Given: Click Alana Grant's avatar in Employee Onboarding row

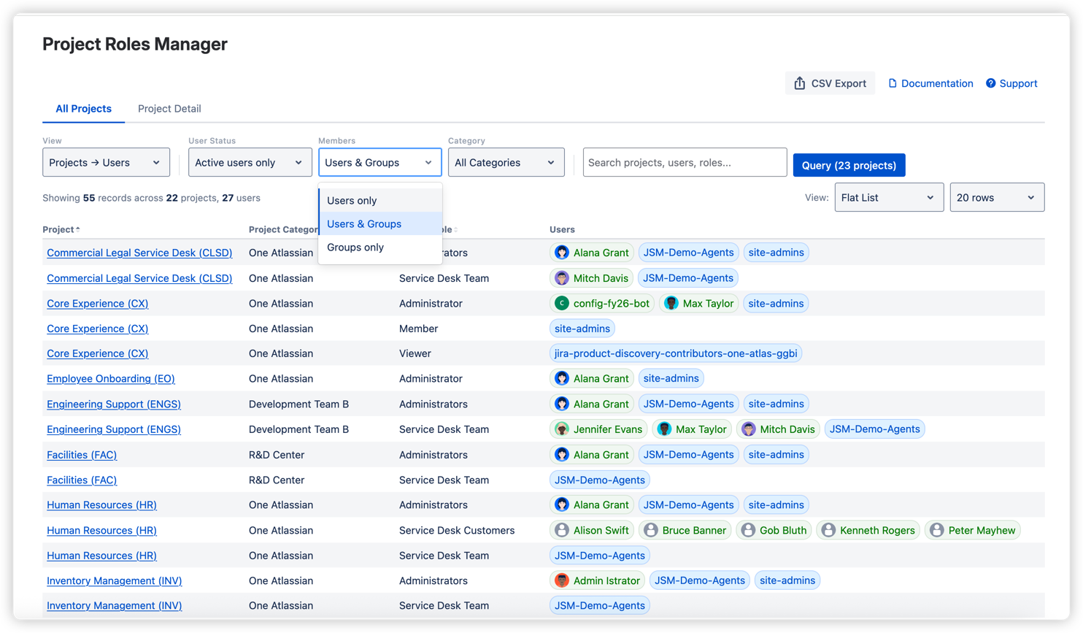Looking at the screenshot, I should [562, 378].
